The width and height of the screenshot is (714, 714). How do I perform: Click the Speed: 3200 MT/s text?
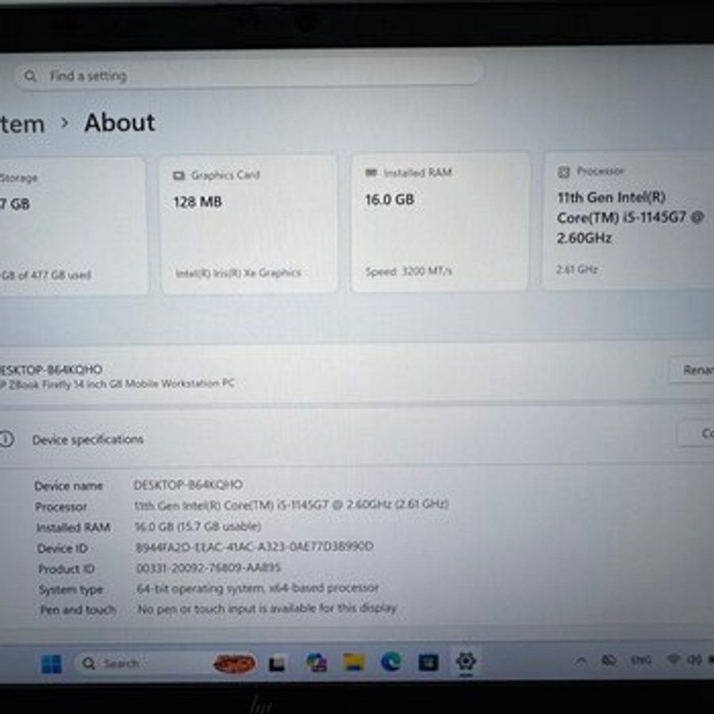click(x=409, y=271)
